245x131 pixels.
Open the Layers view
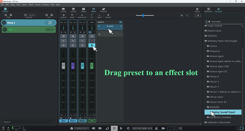63,10
